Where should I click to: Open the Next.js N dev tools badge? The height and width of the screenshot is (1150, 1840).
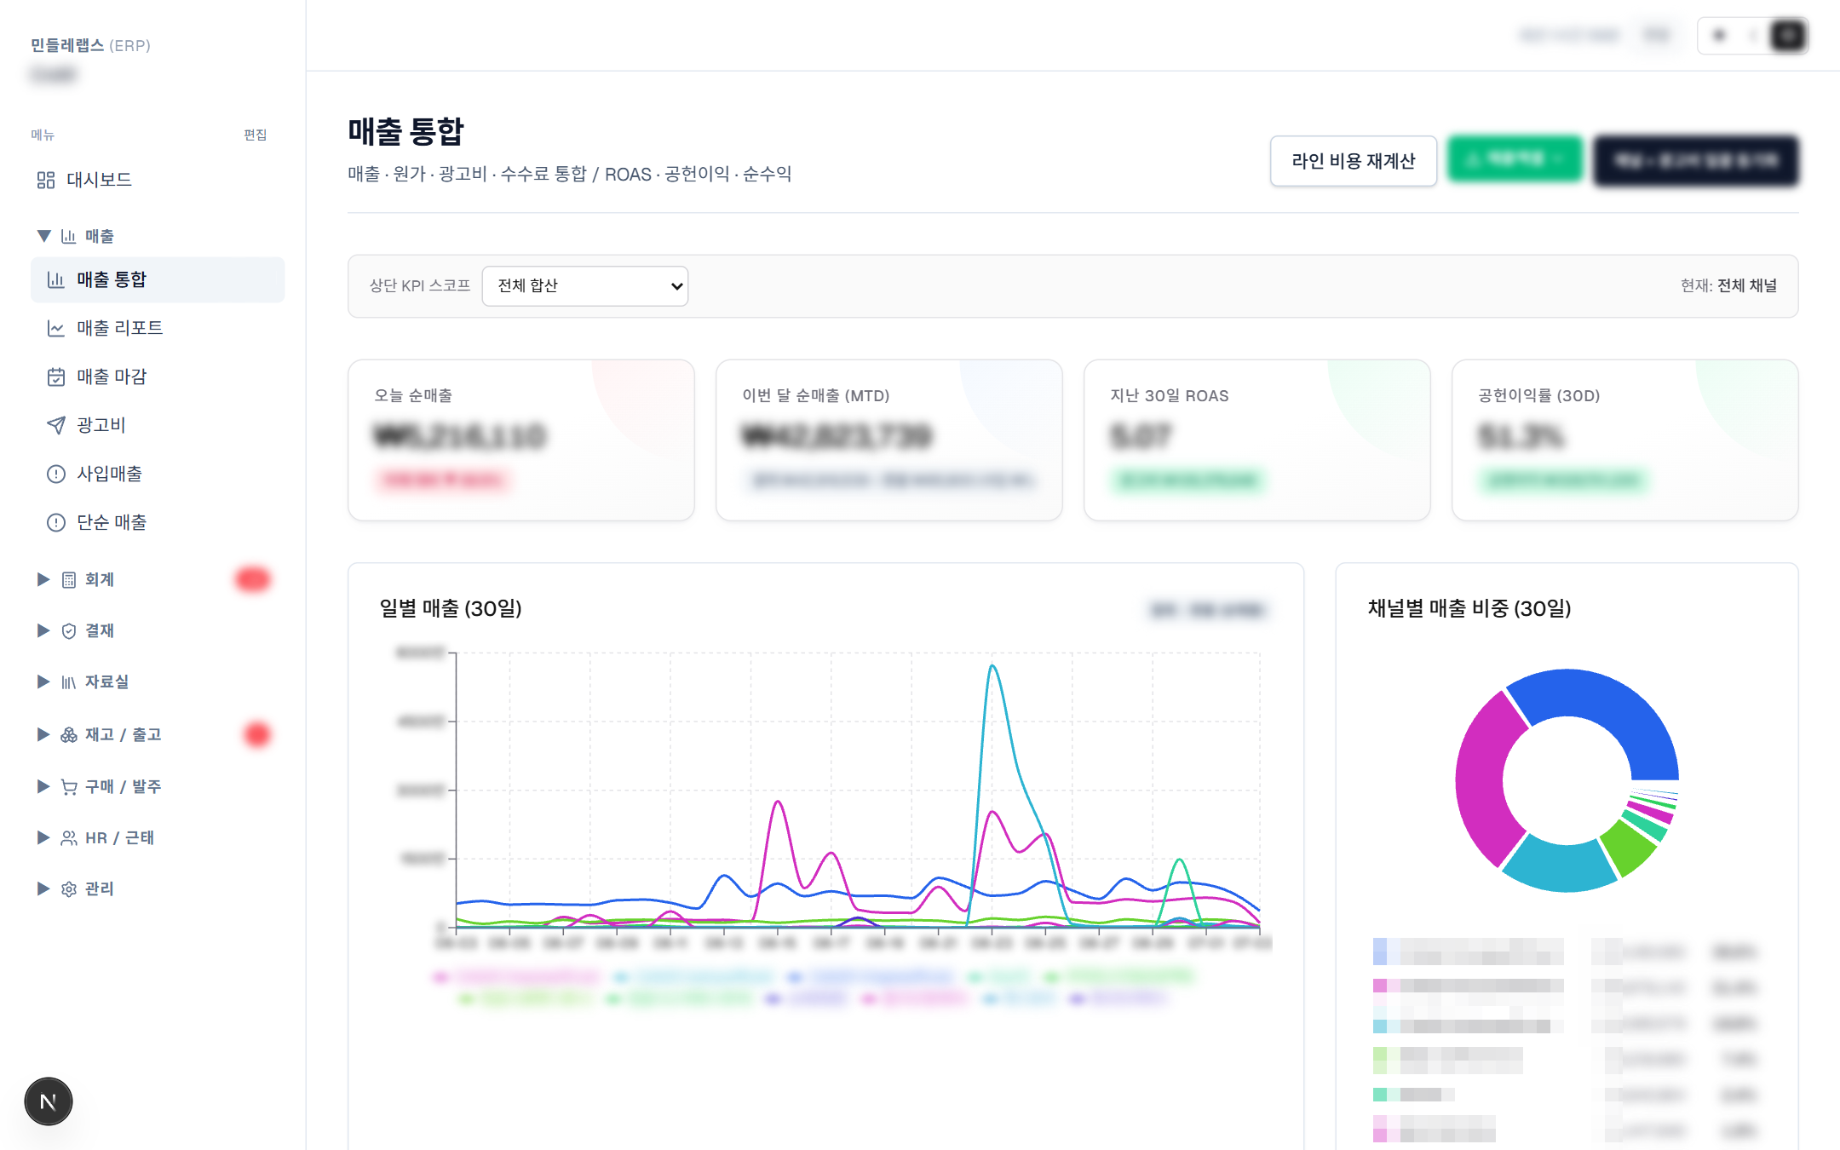49,1101
